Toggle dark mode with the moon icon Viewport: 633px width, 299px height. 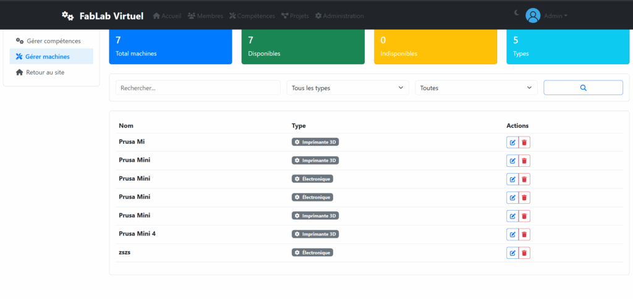(517, 13)
